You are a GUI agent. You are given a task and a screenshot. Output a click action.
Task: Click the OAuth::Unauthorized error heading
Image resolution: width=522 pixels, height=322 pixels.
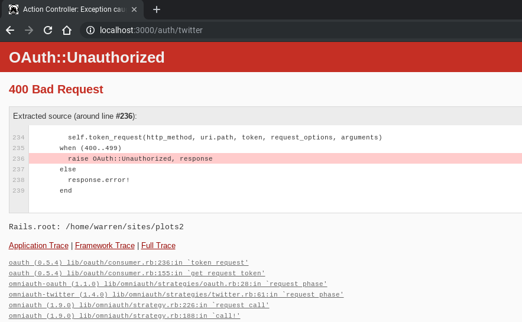click(86, 57)
